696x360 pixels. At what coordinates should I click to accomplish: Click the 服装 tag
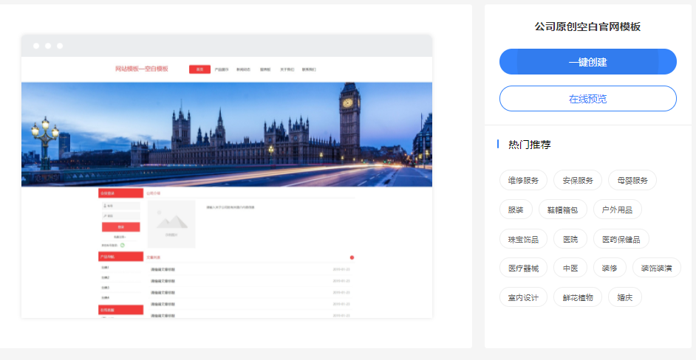[515, 210]
